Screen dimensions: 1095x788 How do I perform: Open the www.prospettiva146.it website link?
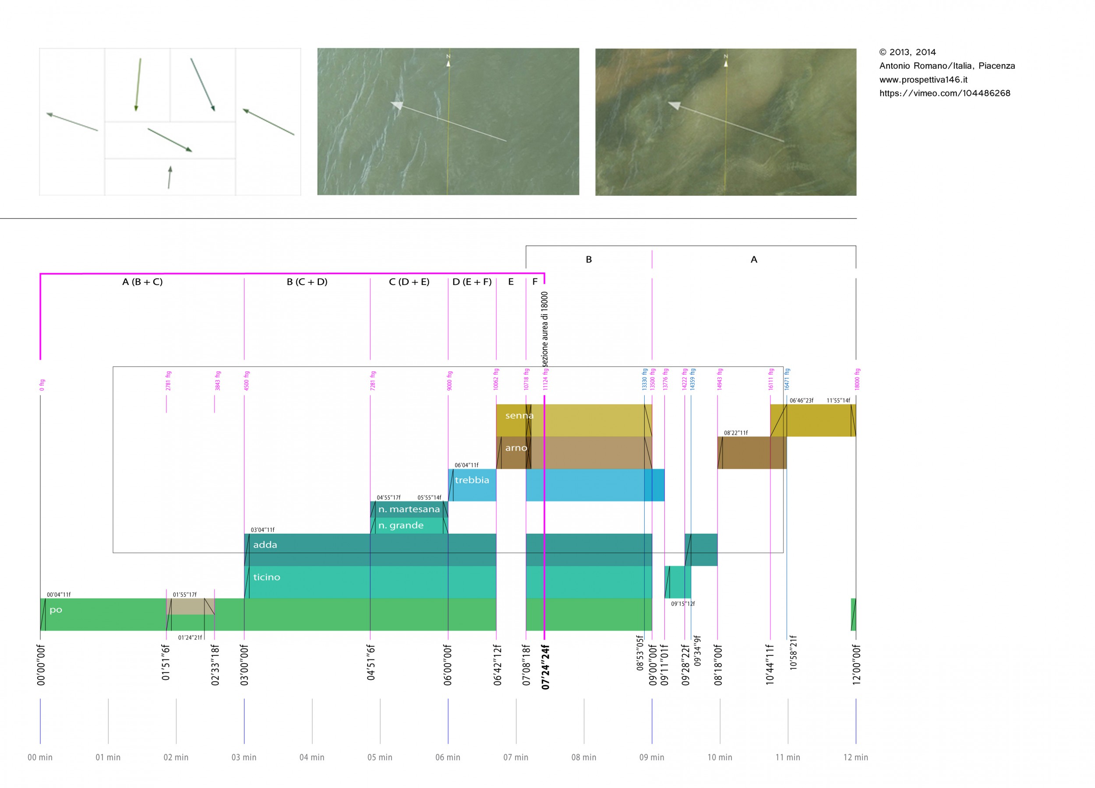pyautogui.click(x=923, y=80)
